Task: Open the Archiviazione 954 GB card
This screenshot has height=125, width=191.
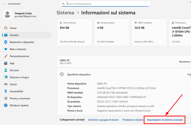Action: pyautogui.click(x=74, y=33)
